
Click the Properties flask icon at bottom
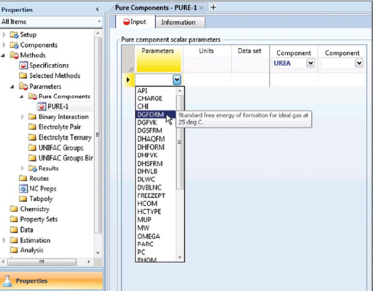click(x=8, y=280)
